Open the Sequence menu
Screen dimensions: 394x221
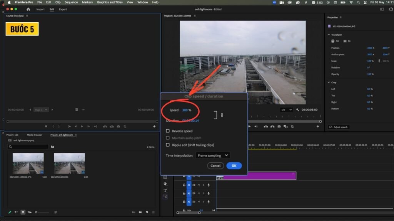71,2
